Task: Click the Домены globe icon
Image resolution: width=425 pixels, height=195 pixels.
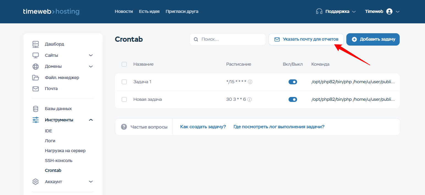Action: [x=35, y=66]
